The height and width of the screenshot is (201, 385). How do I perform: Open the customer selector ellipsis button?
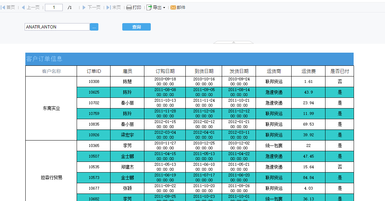(x=94, y=27)
